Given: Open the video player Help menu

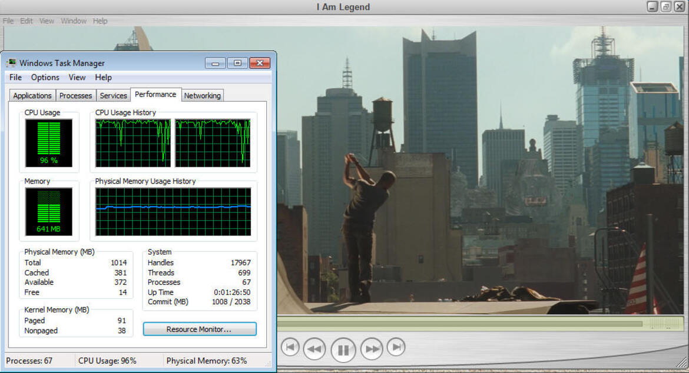Looking at the screenshot, I should coord(100,21).
